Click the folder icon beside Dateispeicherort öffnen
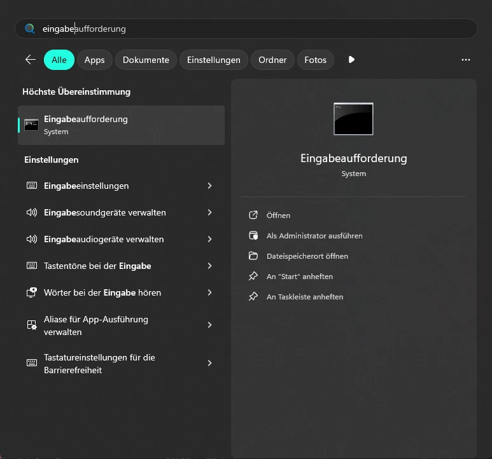The image size is (492, 459). coord(253,256)
